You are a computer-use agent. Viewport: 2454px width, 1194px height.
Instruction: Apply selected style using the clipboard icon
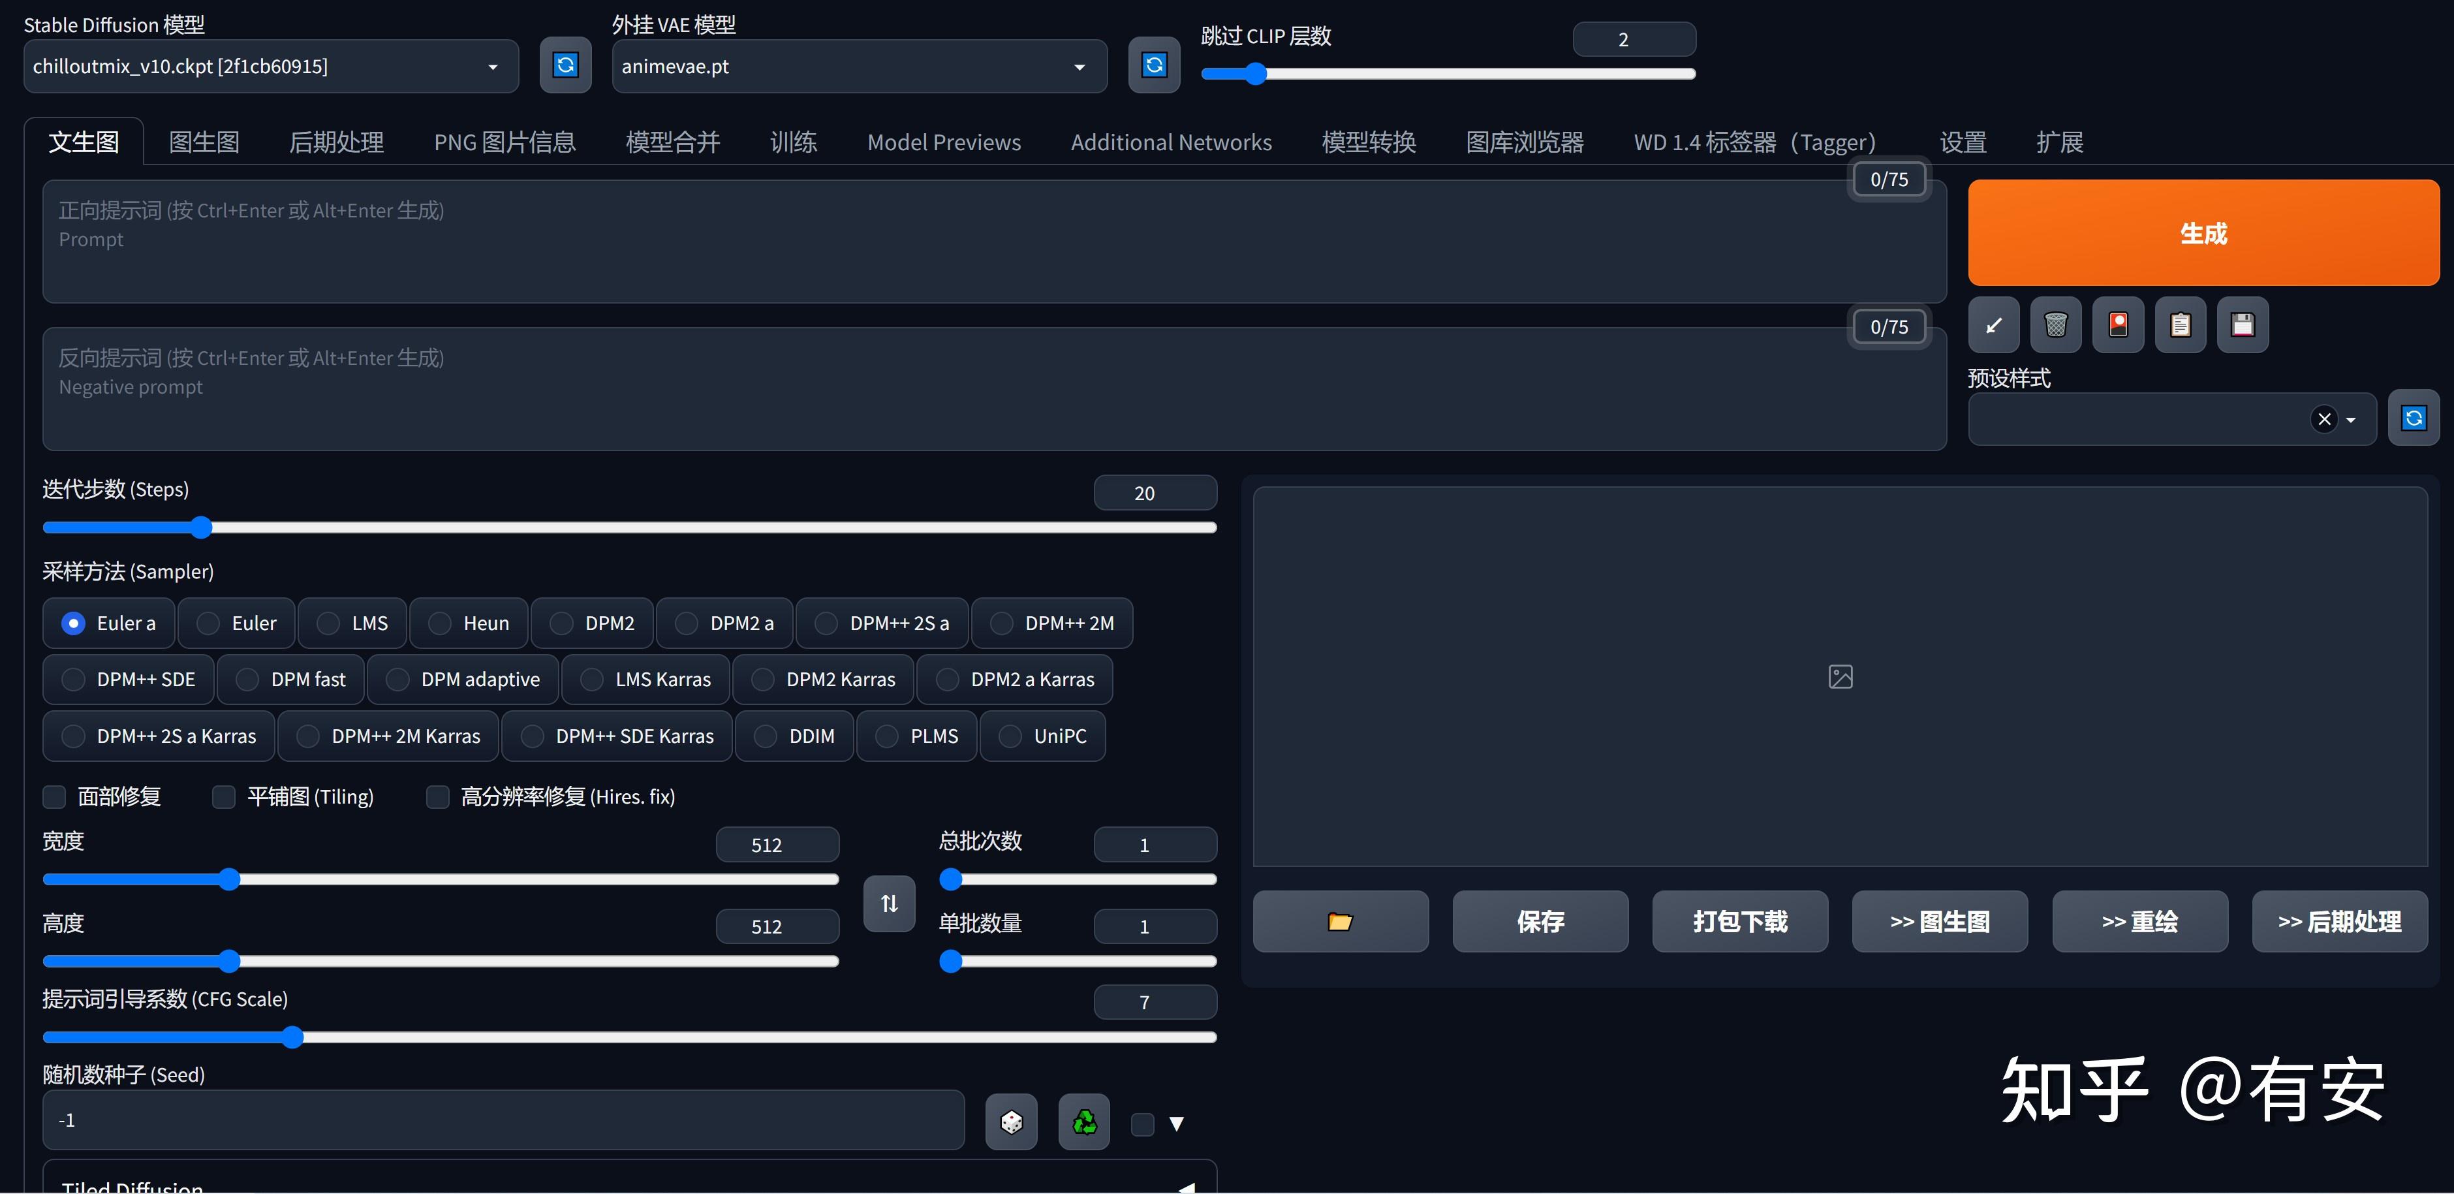[2182, 325]
